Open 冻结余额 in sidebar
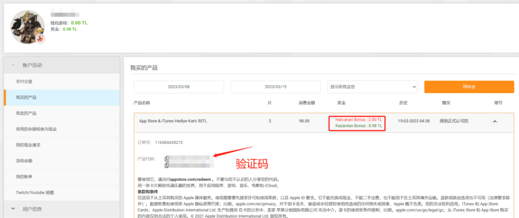Screen dimensions: 519x218 tap(61, 161)
